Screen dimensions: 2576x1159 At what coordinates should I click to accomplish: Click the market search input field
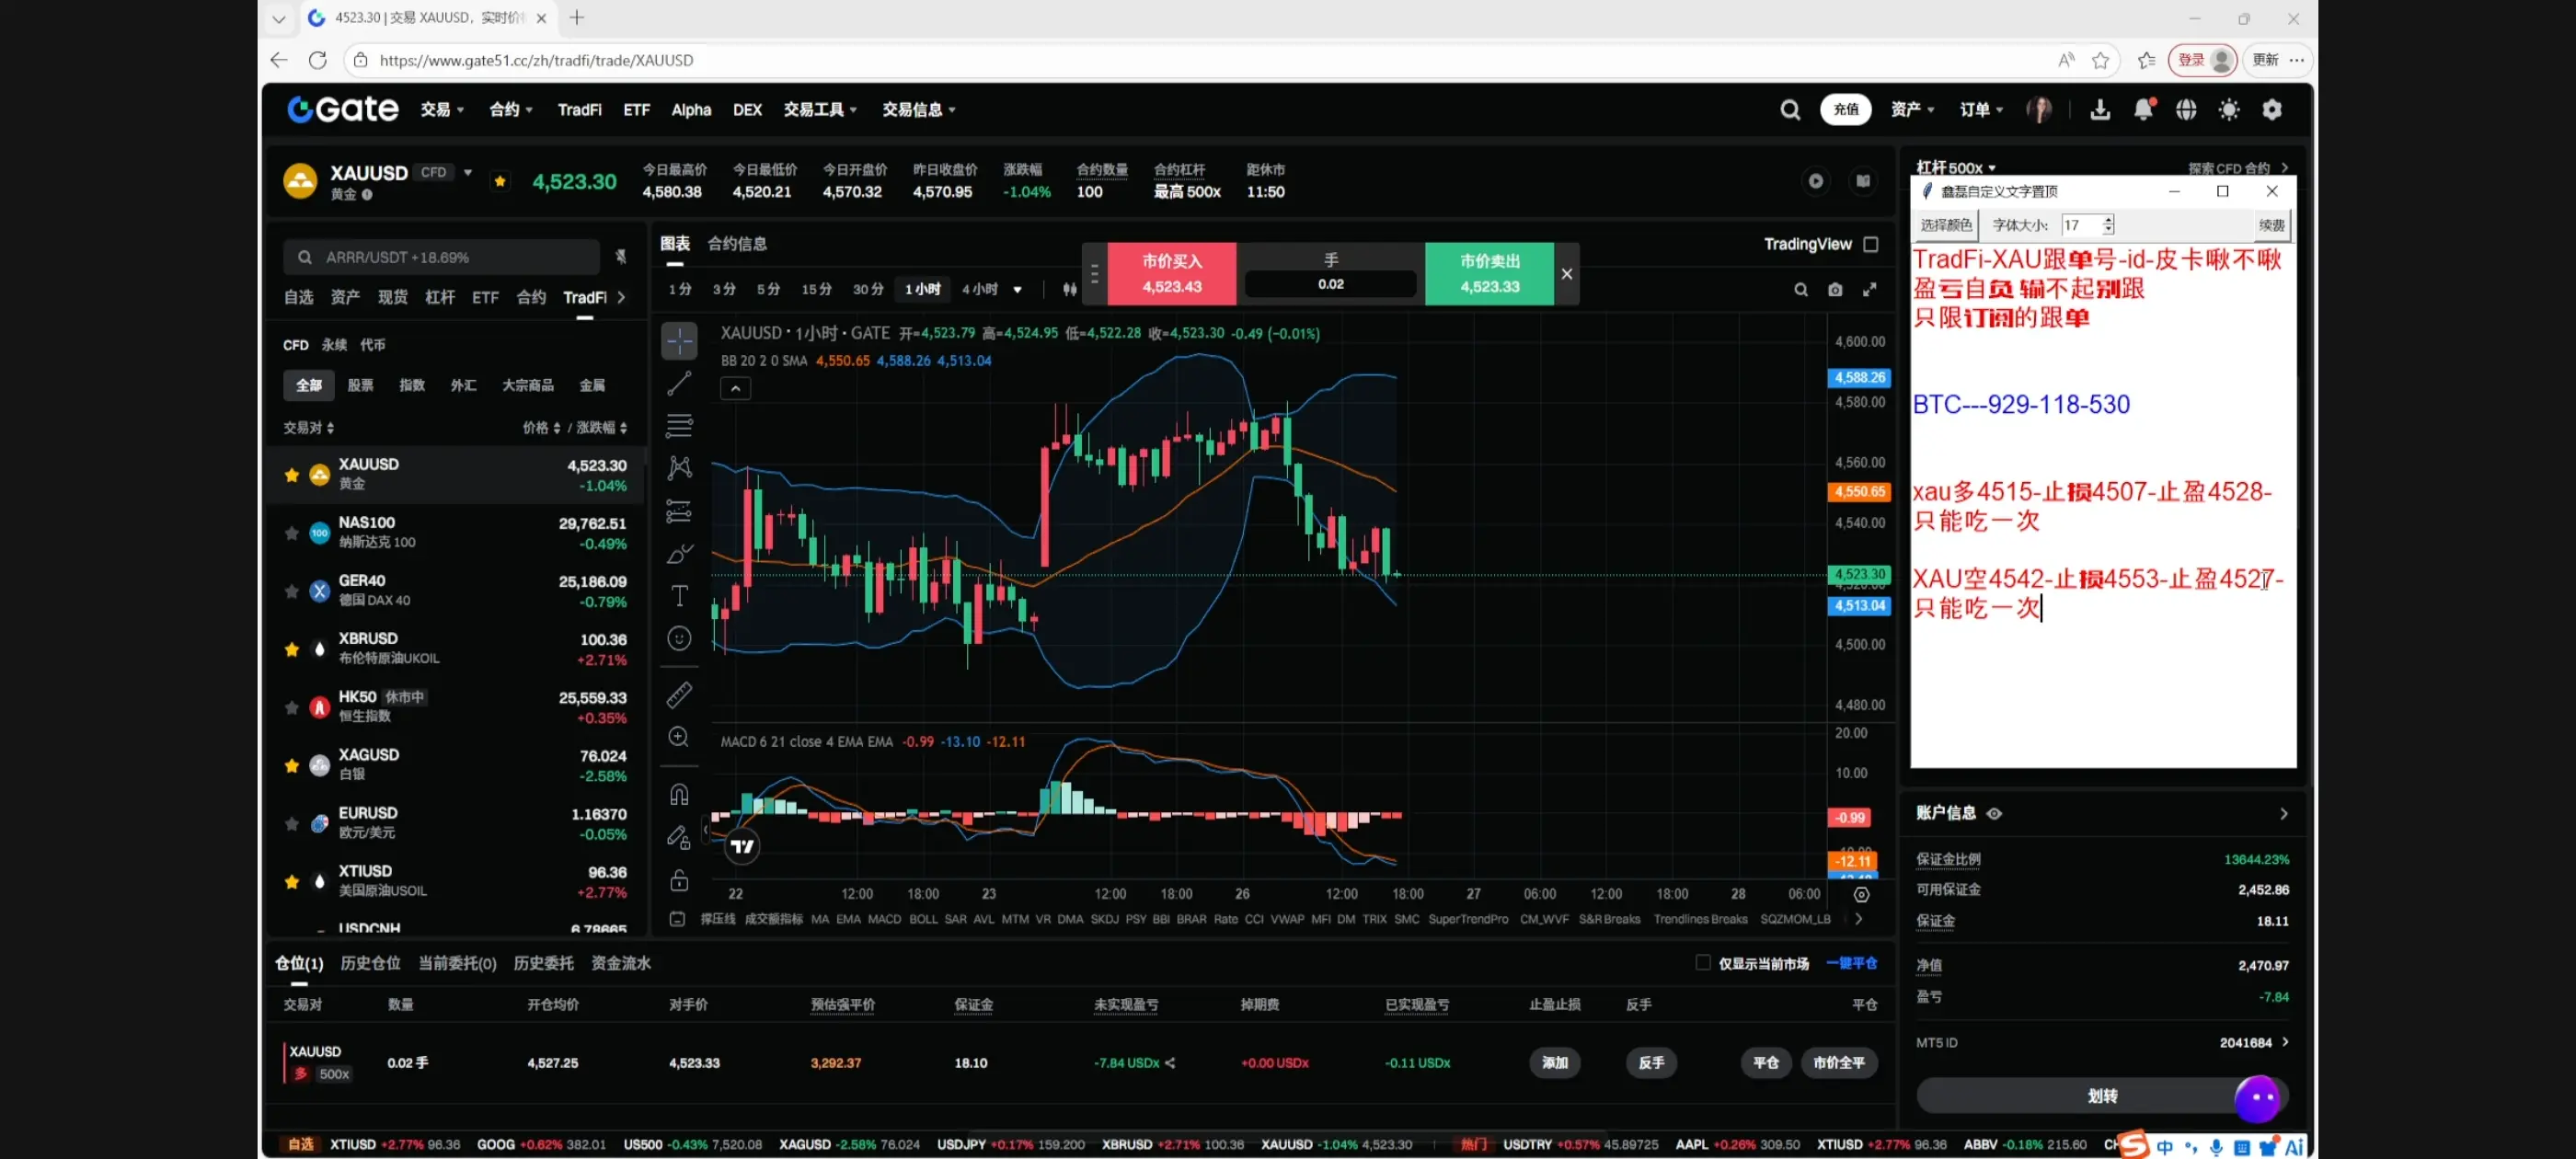pos(442,257)
